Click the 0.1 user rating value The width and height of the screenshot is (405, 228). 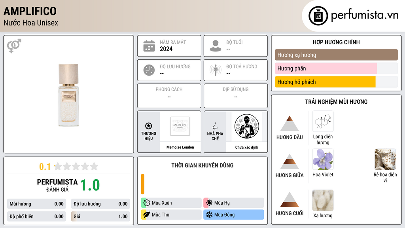[x=45, y=167]
